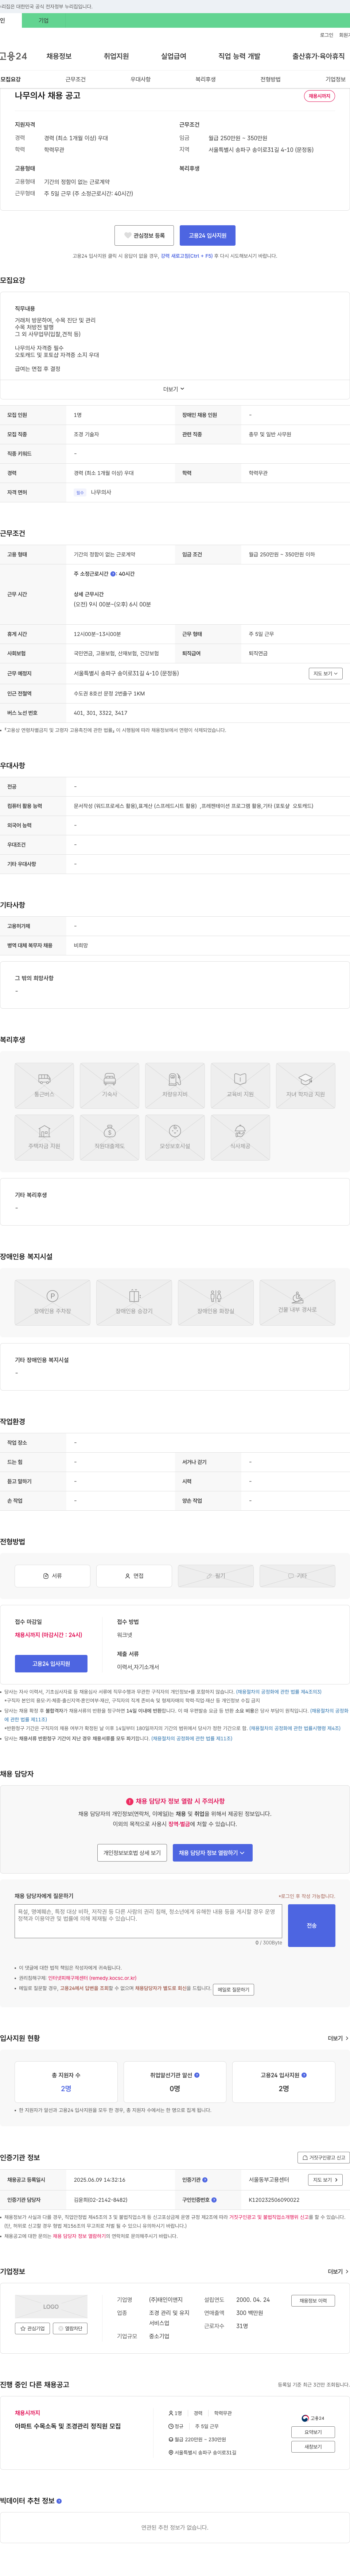Image resolution: width=350 pixels, height=2576 pixels.
Task: Click the 기타 screening step tile
Action: tap(297, 1576)
